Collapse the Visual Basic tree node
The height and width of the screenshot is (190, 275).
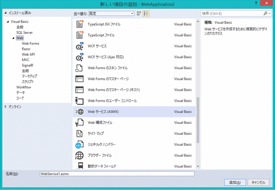click(8, 22)
